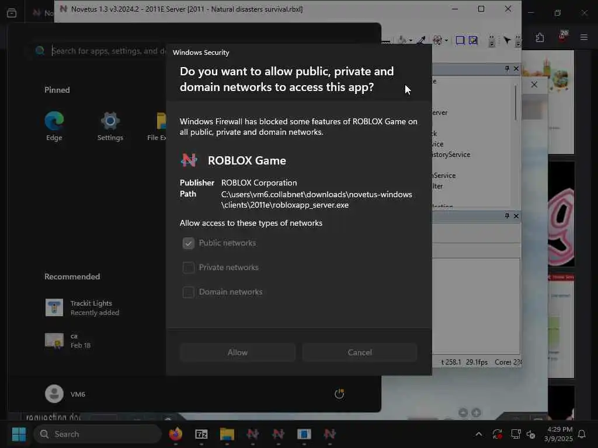This screenshot has height=448, width=598.
Task: Open the clock showing 4:29 PM
Action: [559, 434]
